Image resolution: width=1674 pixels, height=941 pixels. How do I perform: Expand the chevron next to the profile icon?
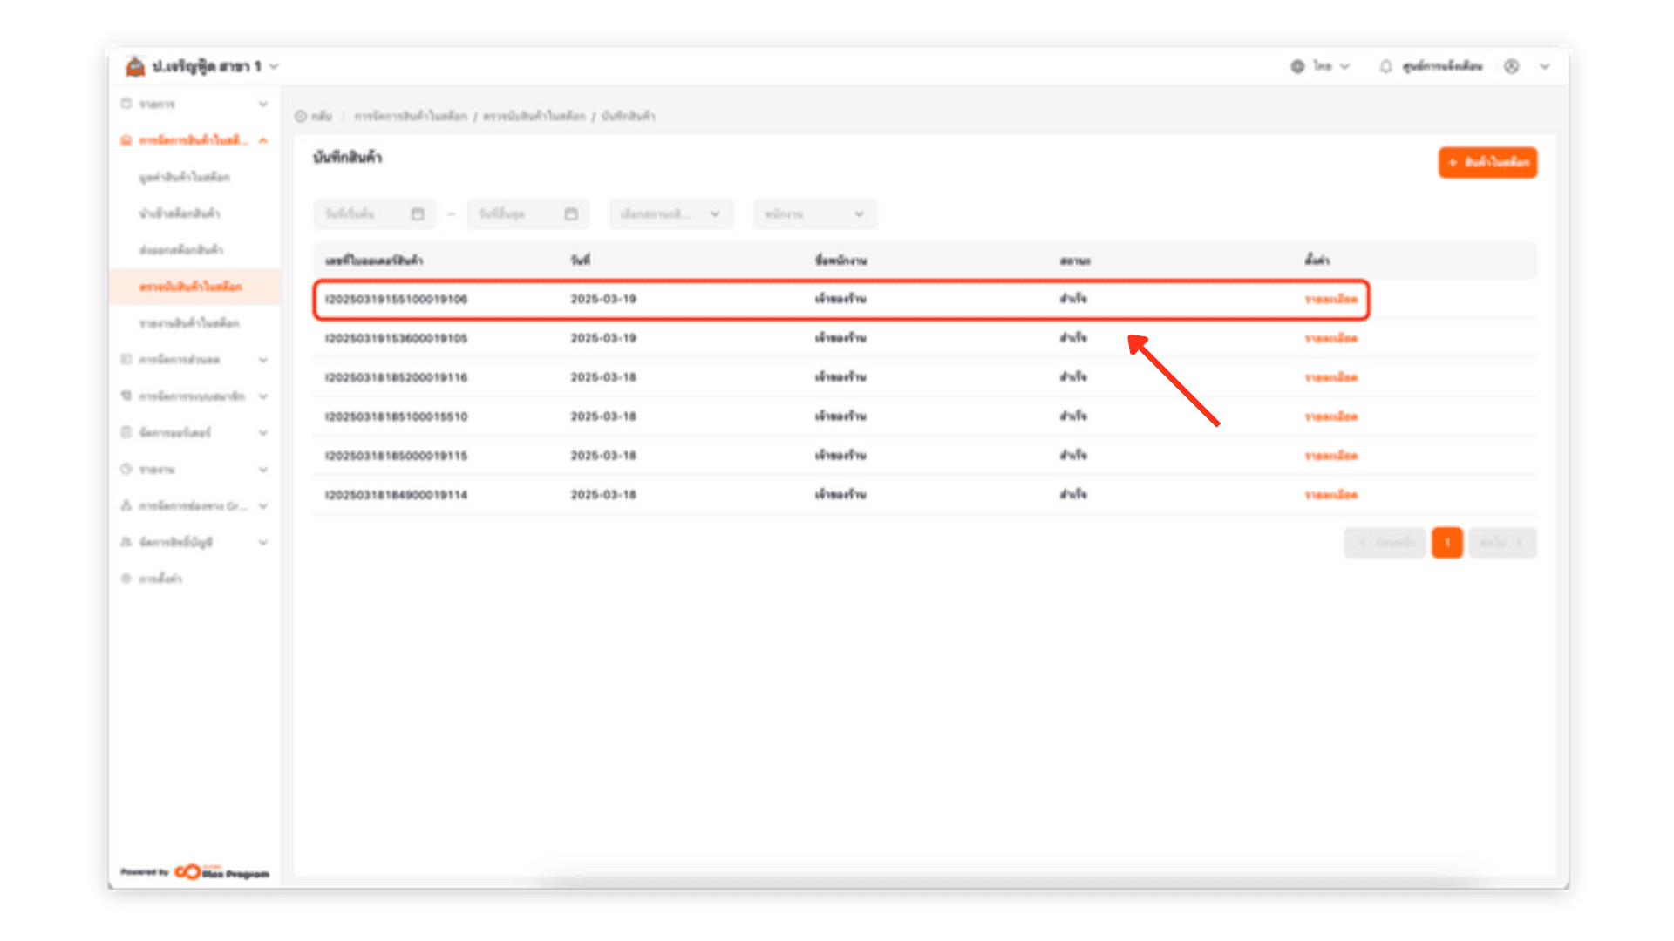click(1544, 66)
